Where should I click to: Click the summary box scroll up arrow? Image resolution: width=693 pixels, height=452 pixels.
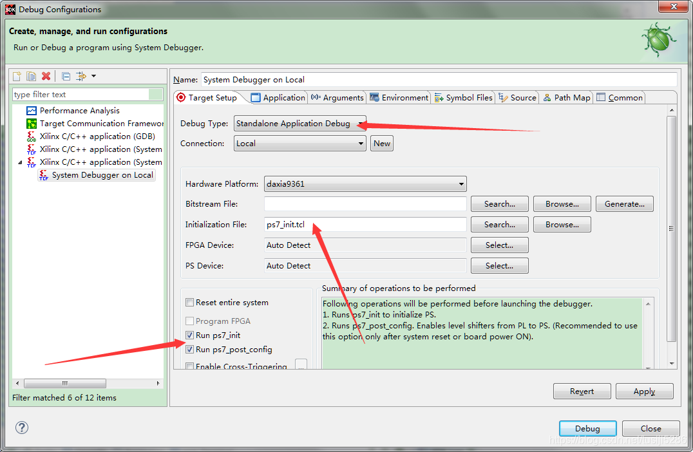point(648,304)
